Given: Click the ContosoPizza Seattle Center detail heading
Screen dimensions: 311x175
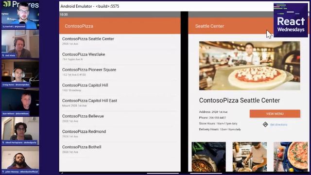Looking at the screenshot, I should (240, 101).
